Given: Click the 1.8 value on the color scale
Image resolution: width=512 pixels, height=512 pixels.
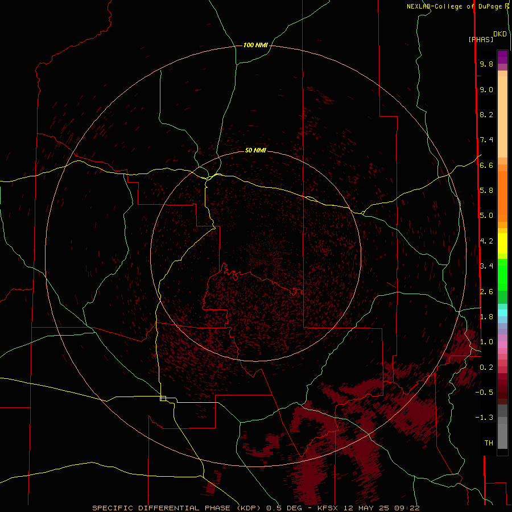Looking at the screenshot, I should coord(486,317).
